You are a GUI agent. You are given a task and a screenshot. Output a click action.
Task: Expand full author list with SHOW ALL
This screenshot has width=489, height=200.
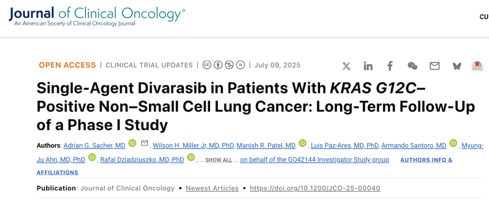pyautogui.click(x=219, y=160)
